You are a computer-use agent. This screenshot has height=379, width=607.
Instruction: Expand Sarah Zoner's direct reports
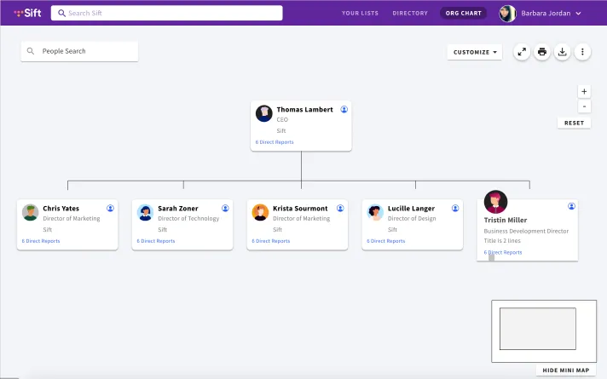[156, 241]
